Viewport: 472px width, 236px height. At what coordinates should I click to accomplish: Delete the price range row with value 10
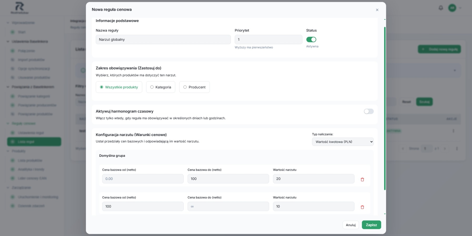(362, 207)
